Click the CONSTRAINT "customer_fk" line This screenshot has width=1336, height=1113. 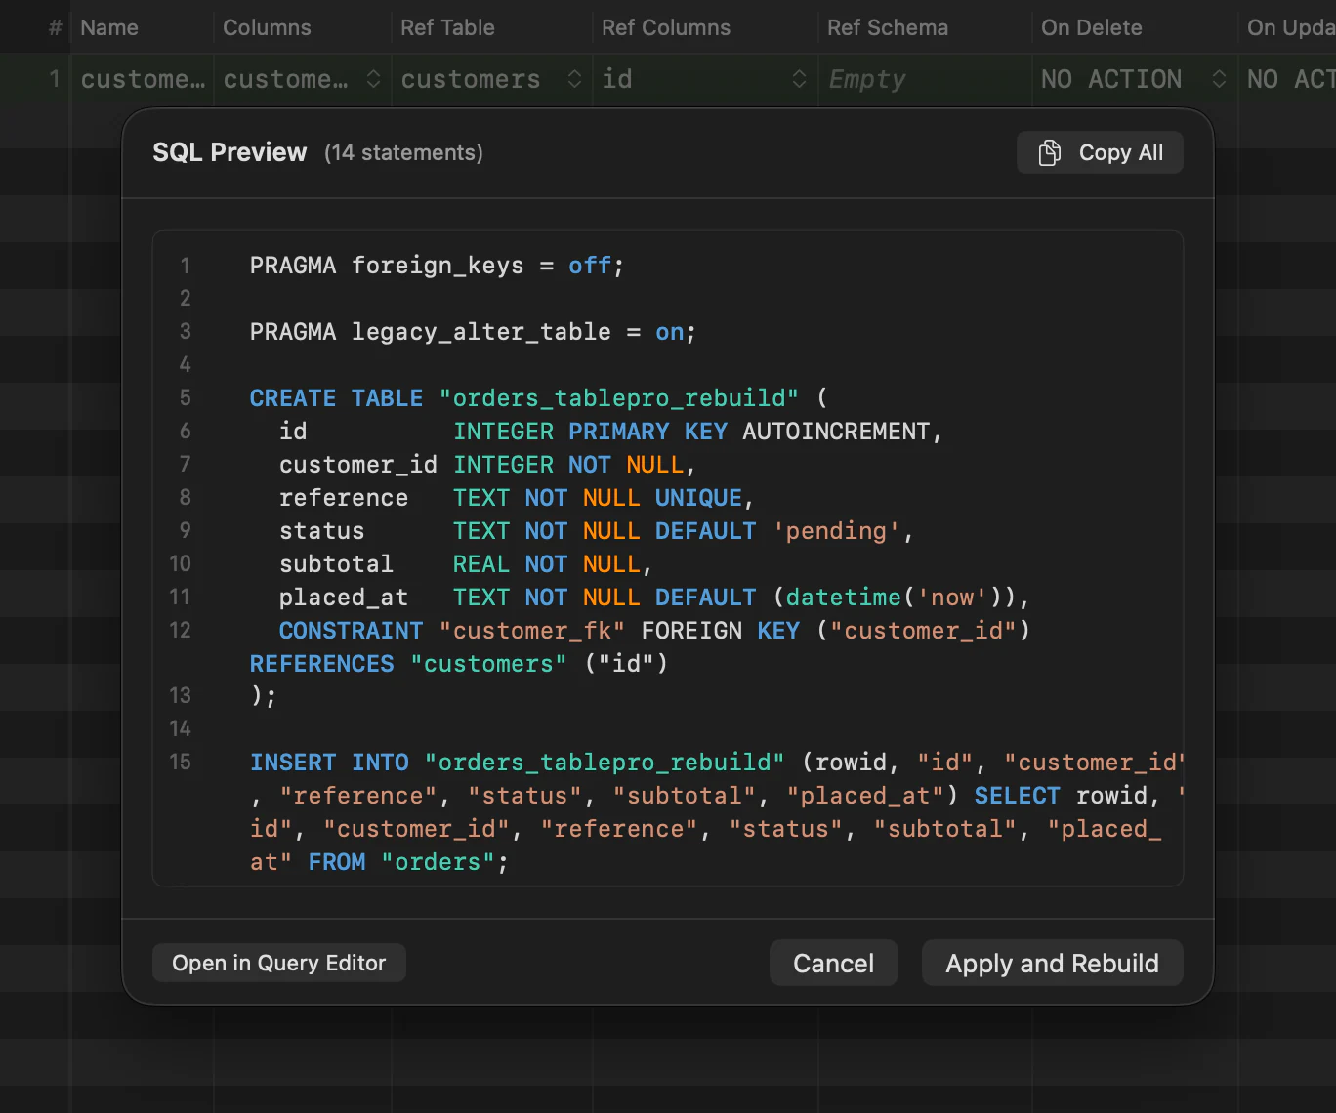654,631
